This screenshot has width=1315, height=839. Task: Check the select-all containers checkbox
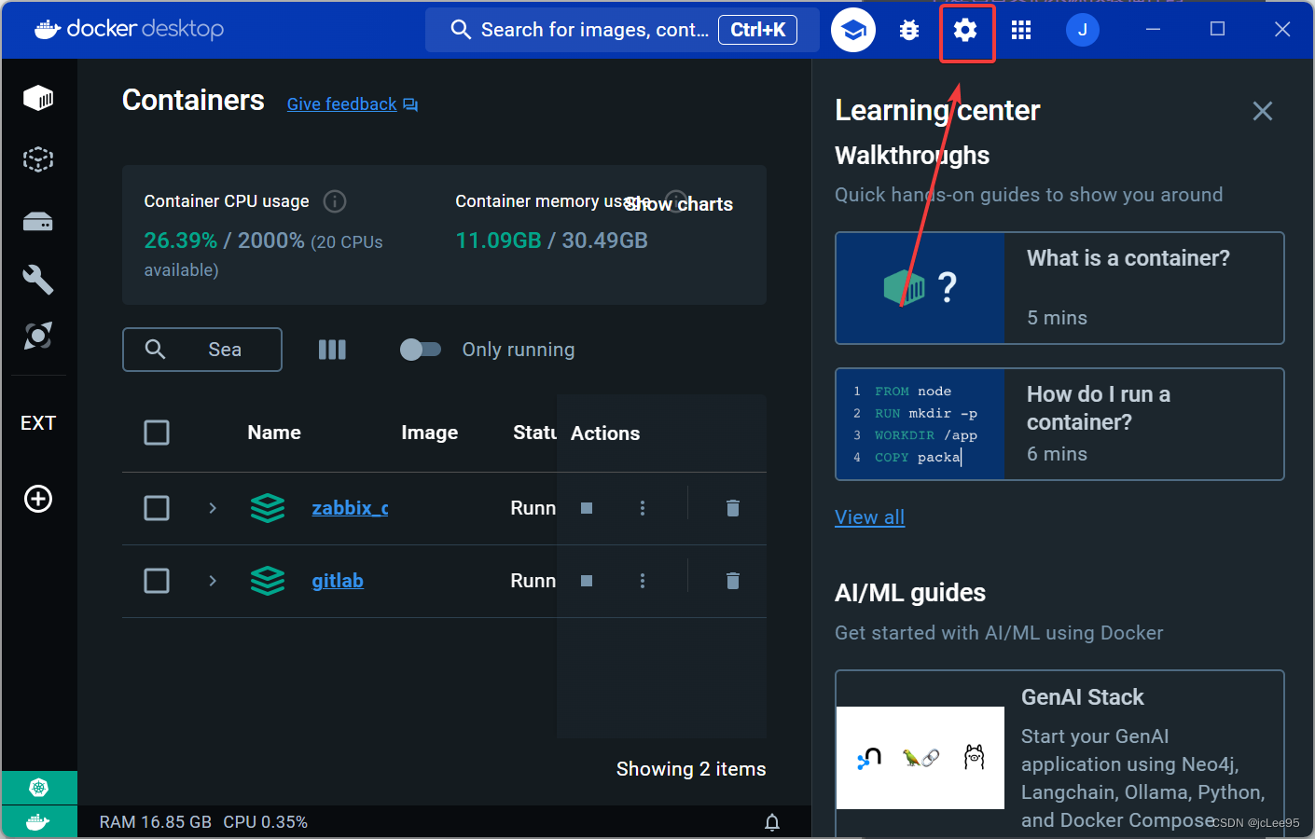tap(157, 433)
